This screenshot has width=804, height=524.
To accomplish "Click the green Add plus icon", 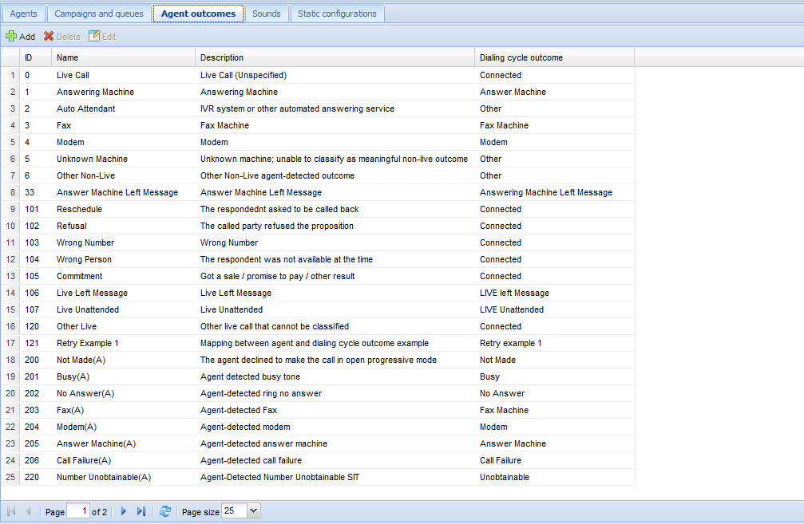I will pos(10,37).
